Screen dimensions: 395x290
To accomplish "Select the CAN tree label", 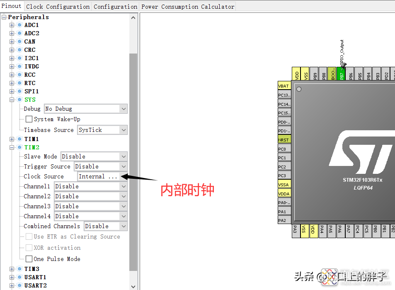I will (30, 41).
